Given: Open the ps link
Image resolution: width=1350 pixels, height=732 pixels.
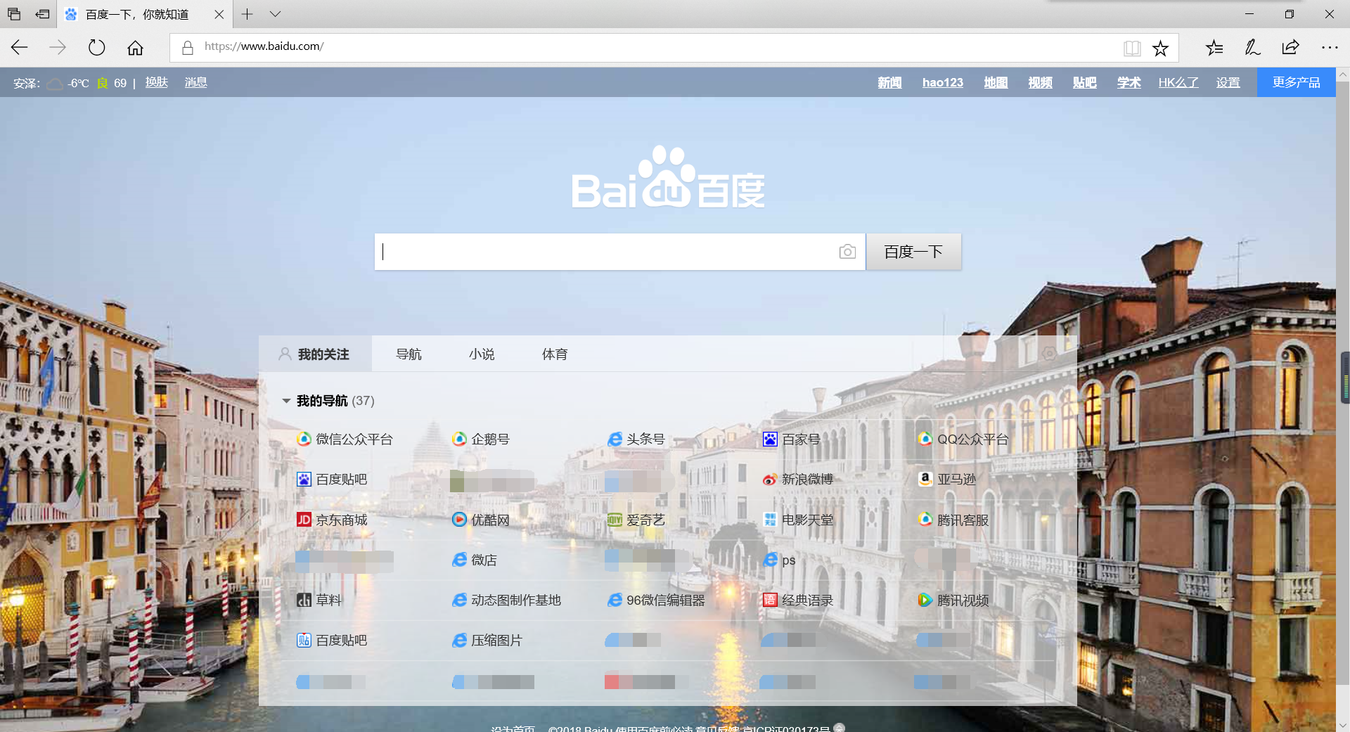Looking at the screenshot, I should (788, 560).
